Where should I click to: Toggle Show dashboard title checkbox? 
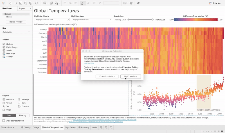tap(4, 121)
